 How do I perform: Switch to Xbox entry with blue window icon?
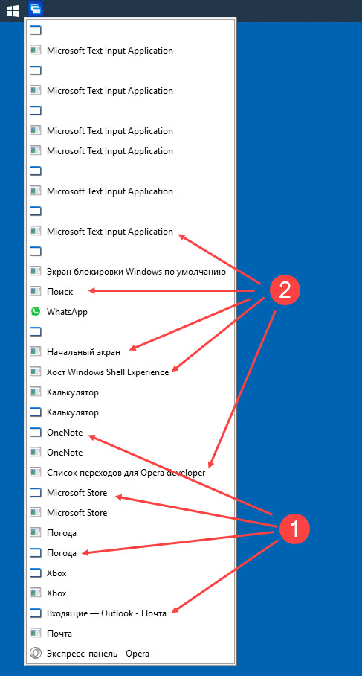coord(130,573)
